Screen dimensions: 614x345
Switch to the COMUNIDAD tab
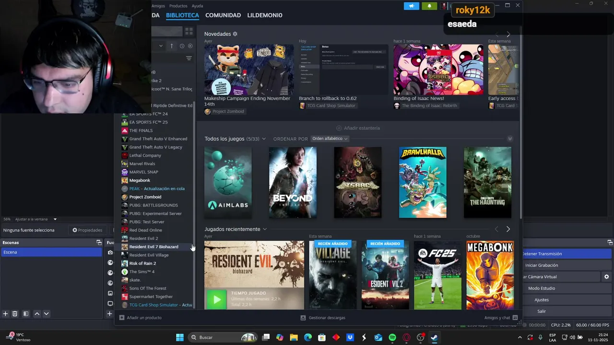(x=223, y=15)
